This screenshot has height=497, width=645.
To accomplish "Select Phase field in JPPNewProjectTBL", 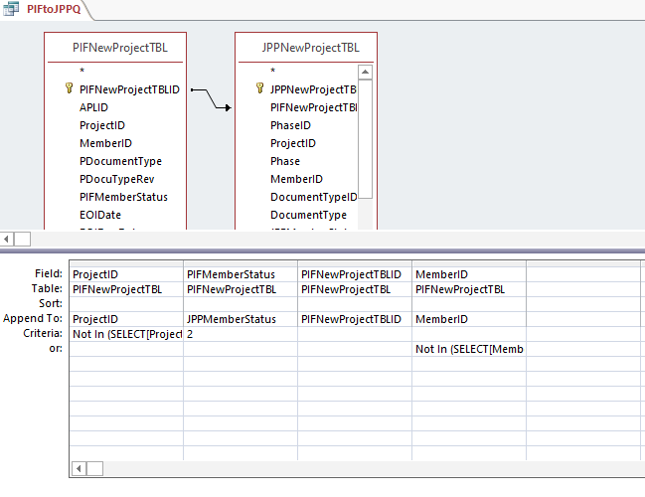I will tap(285, 161).
